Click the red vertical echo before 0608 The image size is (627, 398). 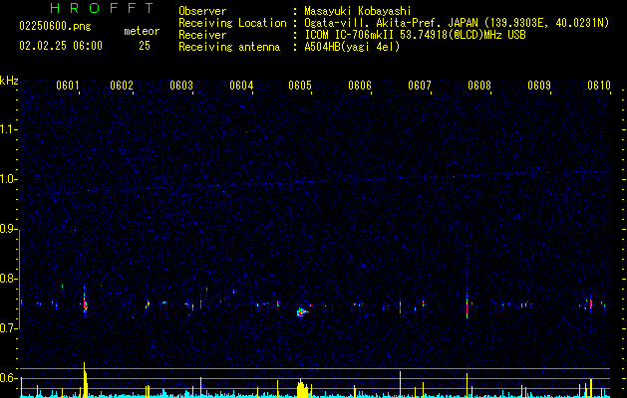tap(467, 306)
